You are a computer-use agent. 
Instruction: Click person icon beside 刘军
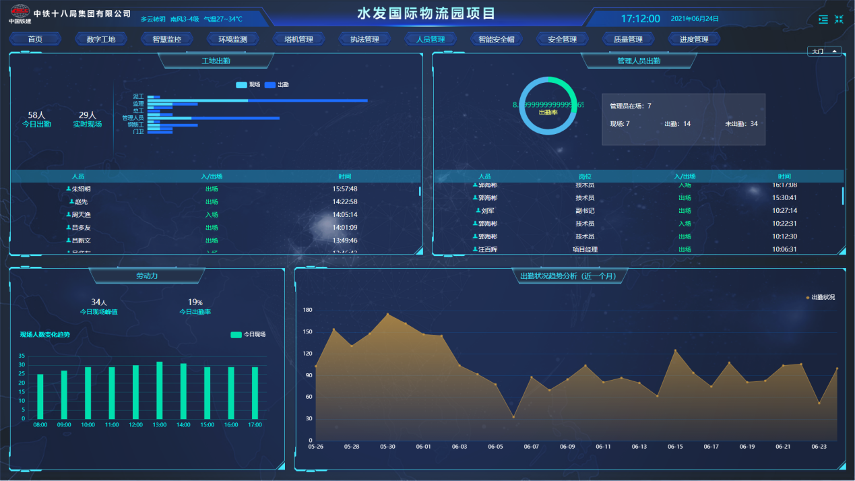pos(478,210)
